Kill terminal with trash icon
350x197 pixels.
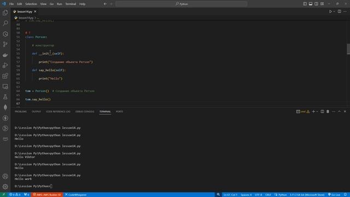pyautogui.click(x=328, y=112)
